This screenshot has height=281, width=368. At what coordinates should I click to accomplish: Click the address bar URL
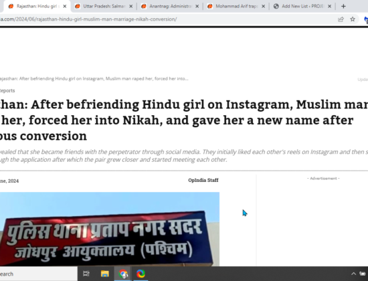click(88, 19)
